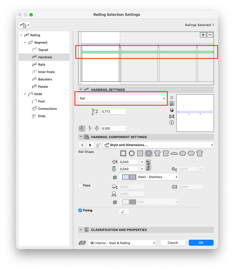Select Panels in the tree
This screenshot has width=234, height=270.
(x=43, y=86)
